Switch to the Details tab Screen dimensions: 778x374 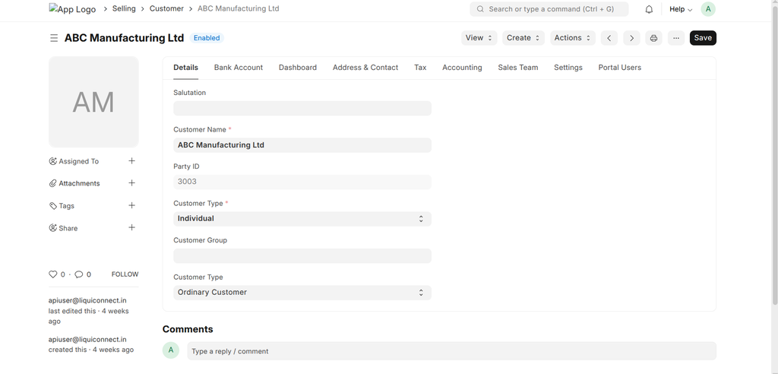[185, 68]
